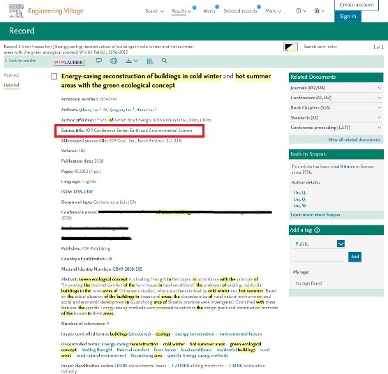
Task: Tick the checkbox beside the record title
Action: pyautogui.click(x=54, y=77)
